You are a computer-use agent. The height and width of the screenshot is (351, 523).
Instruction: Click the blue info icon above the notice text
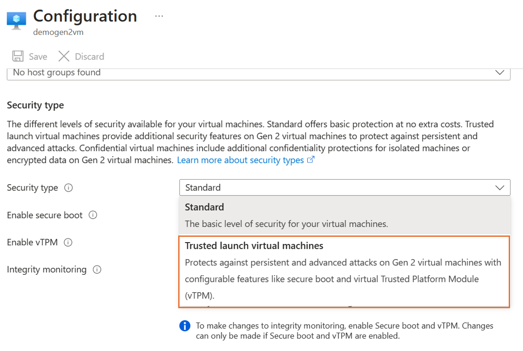[184, 326]
